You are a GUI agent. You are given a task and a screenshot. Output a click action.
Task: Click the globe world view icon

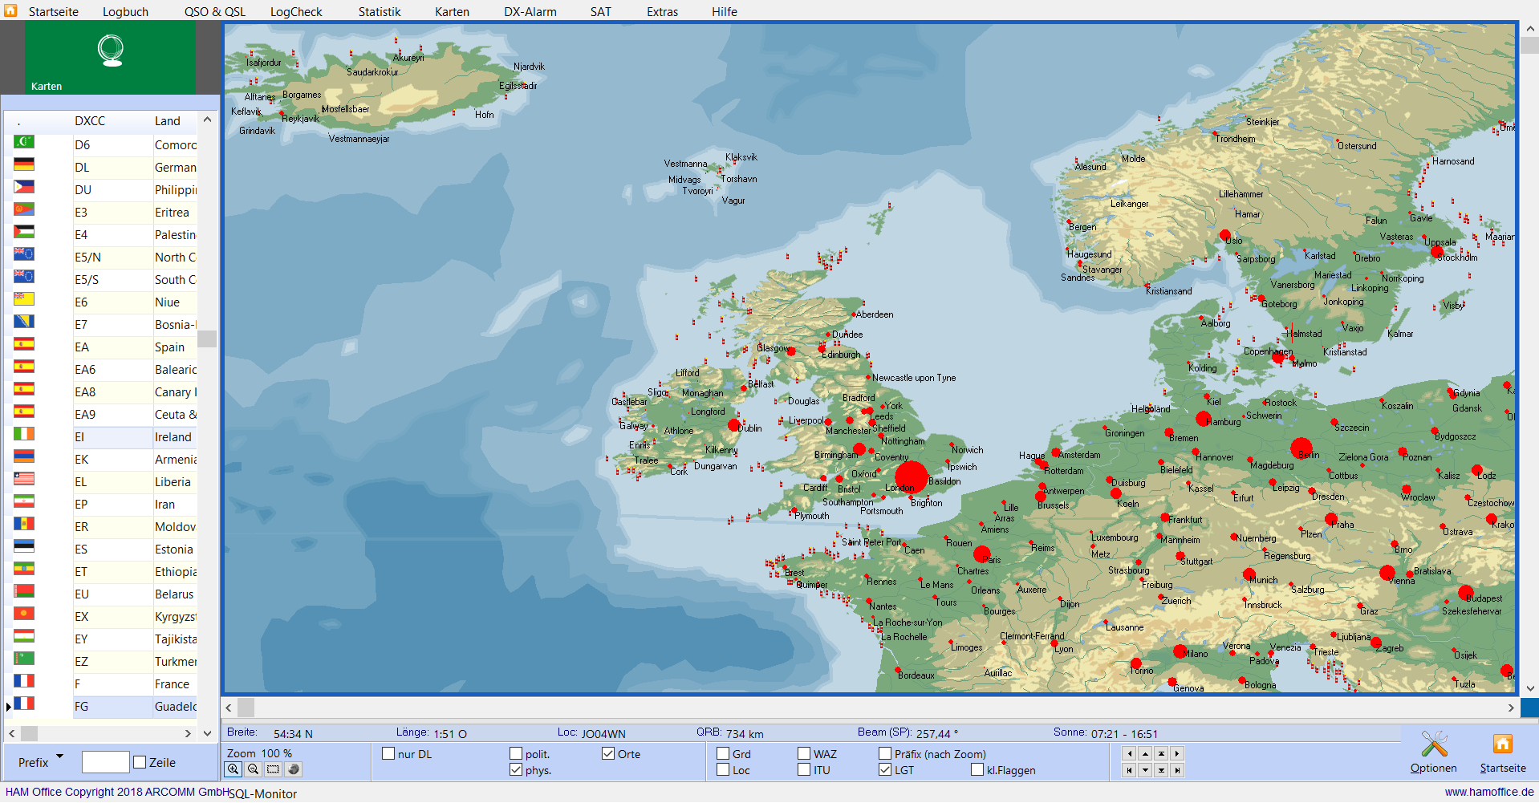tap(294, 769)
